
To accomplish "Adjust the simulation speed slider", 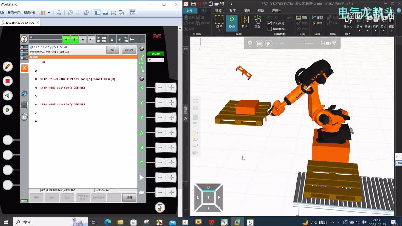I will (310, 43).
